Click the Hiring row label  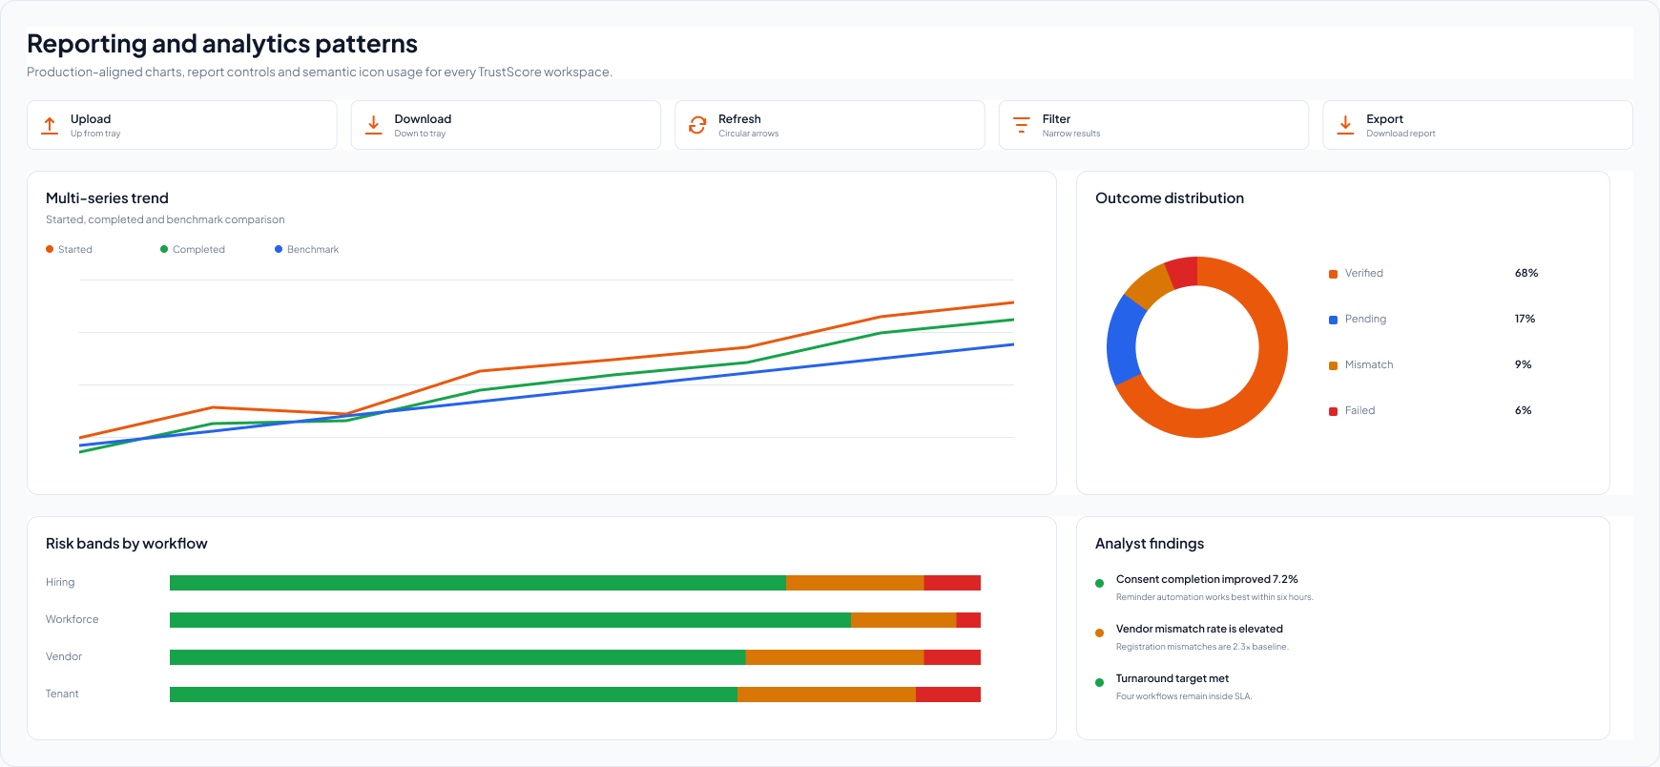tap(60, 582)
